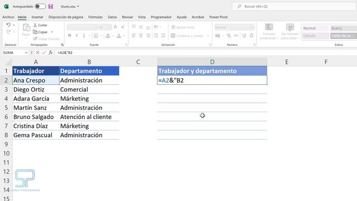Switch to the Datos tab

[112, 17]
